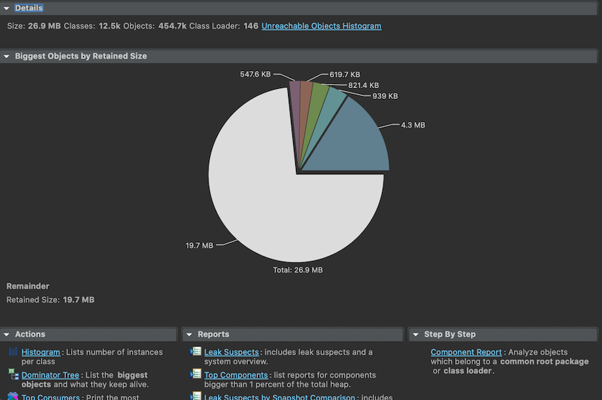The height and width of the screenshot is (400, 602).
Task: Open the Dominator Tree link
Action: click(x=50, y=375)
